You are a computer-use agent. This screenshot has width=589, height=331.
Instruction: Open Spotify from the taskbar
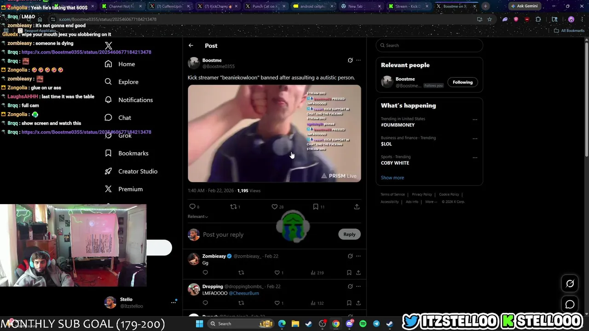point(363,324)
